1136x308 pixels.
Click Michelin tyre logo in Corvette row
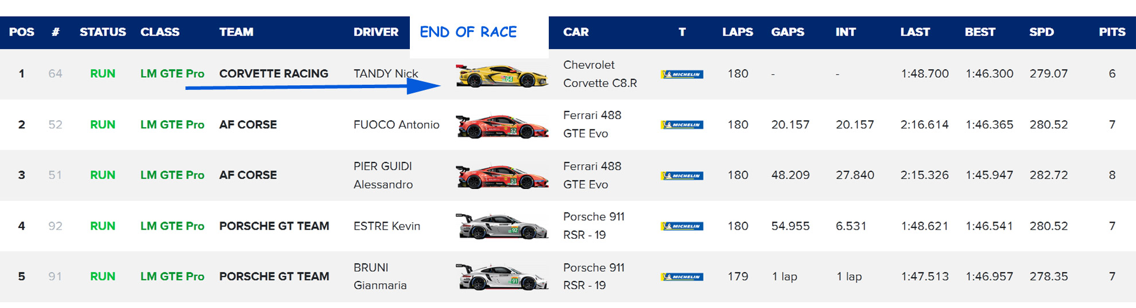[682, 74]
